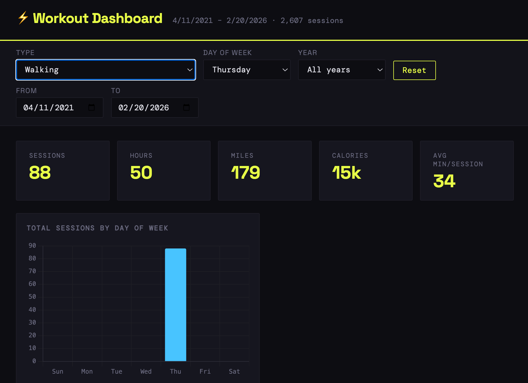
Task: Expand the Year dropdown showing All years
Action: [342, 70]
